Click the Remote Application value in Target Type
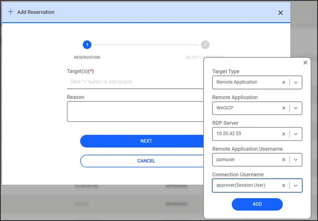Image resolution: width=318 pixels, height=221 pixels. click(237, 82)
